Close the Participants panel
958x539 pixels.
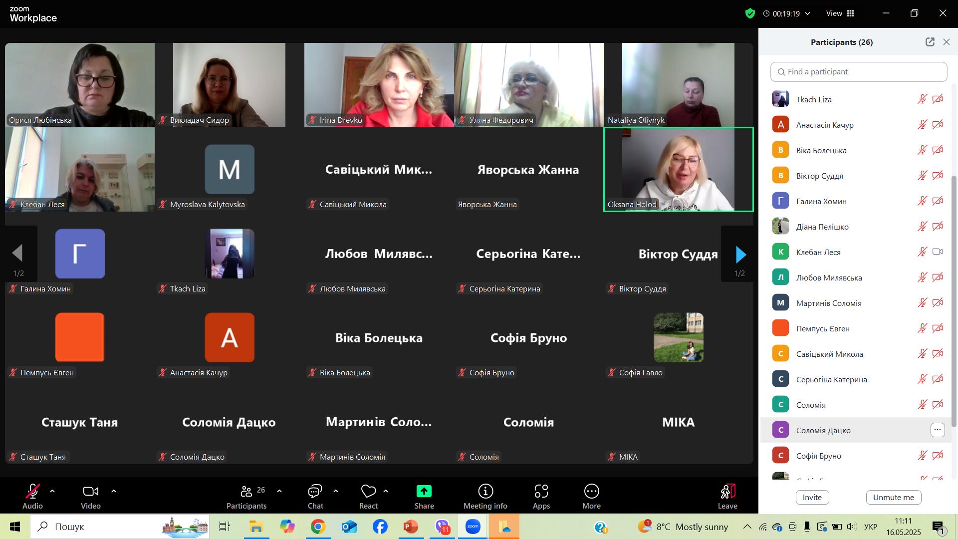click(947, 42)
